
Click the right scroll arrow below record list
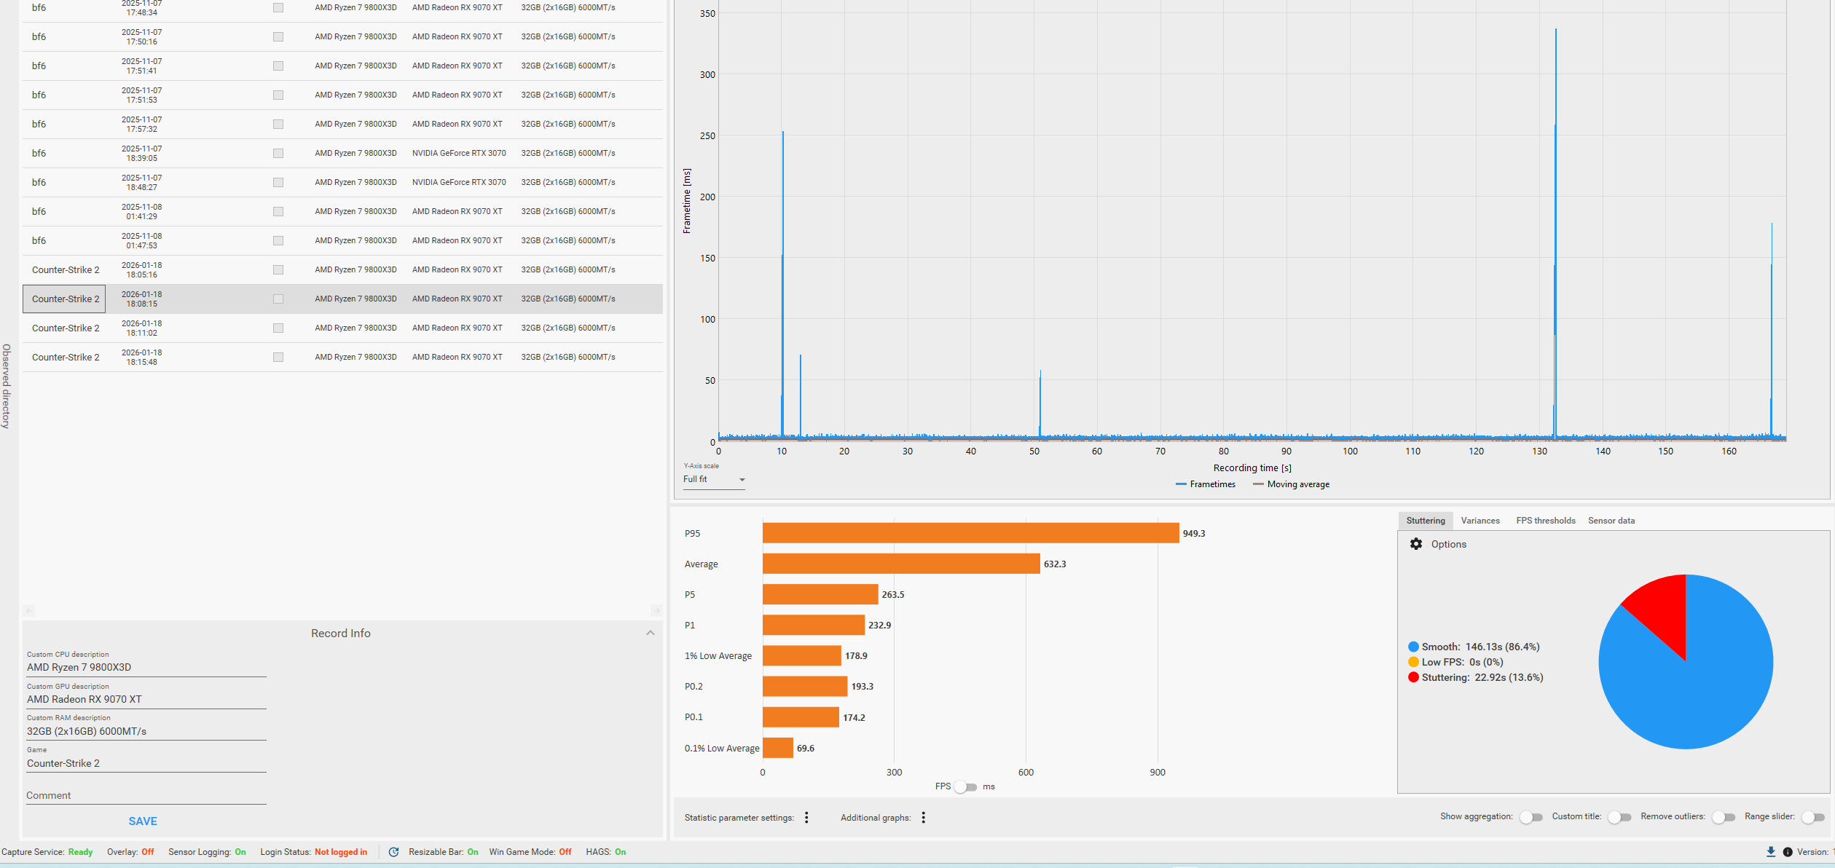click(x=656, y=610)
